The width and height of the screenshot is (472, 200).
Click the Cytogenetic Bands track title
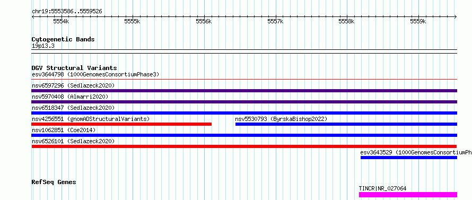click(63, 39)
